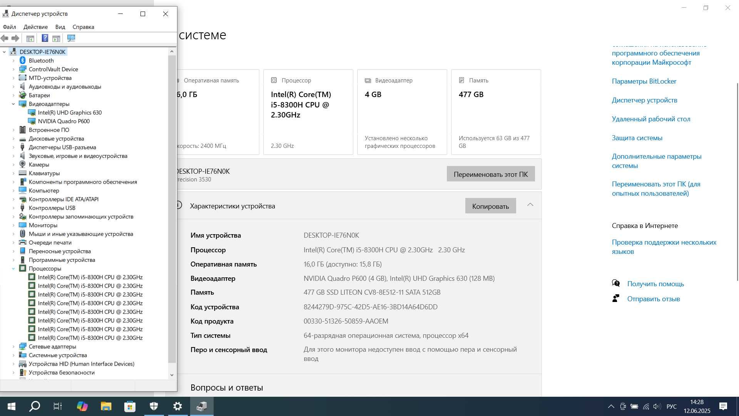Open Device Manager taskbar button
This screenshot has width=739, height=416.
tap(202, 406)
